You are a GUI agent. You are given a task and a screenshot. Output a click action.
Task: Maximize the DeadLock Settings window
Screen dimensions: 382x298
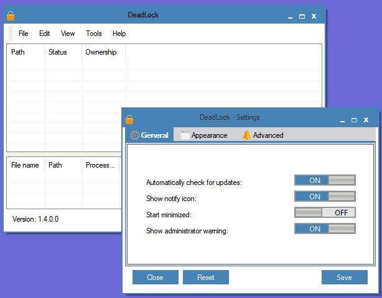pos(354,120)
